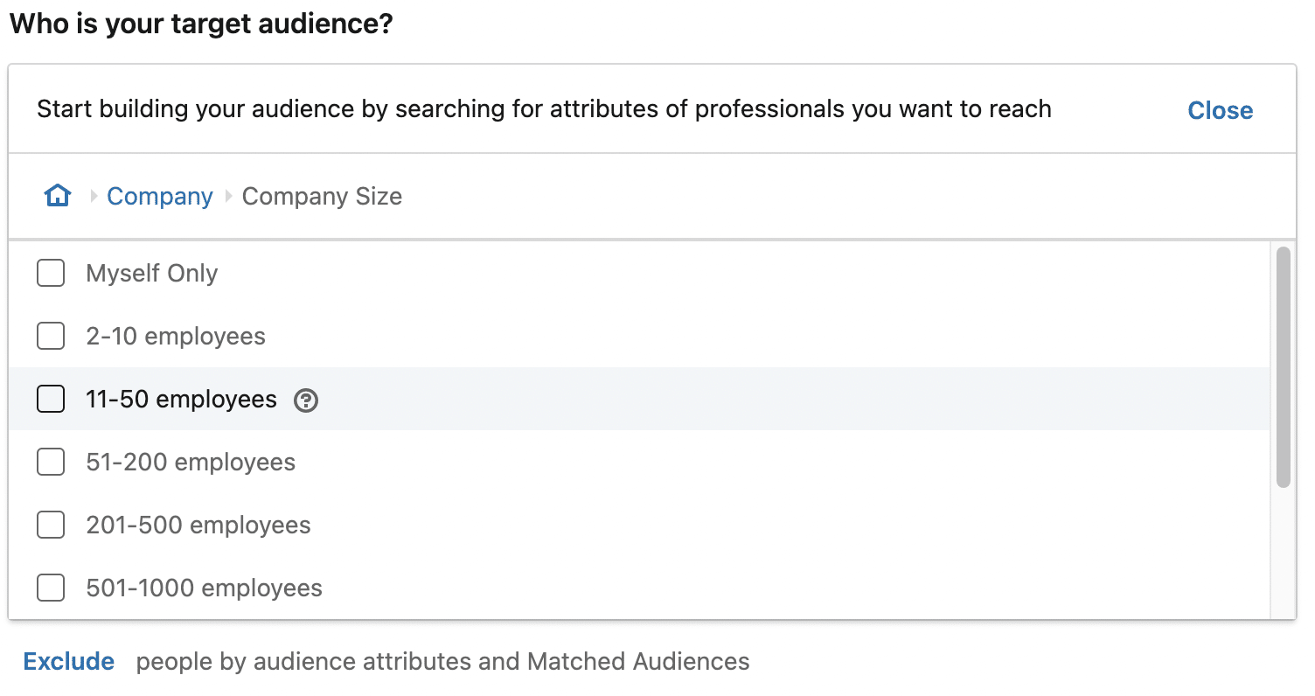
Task: Check the 501-1000 employees checkbox
Action: pyautogui.click(x=51, y=588)
